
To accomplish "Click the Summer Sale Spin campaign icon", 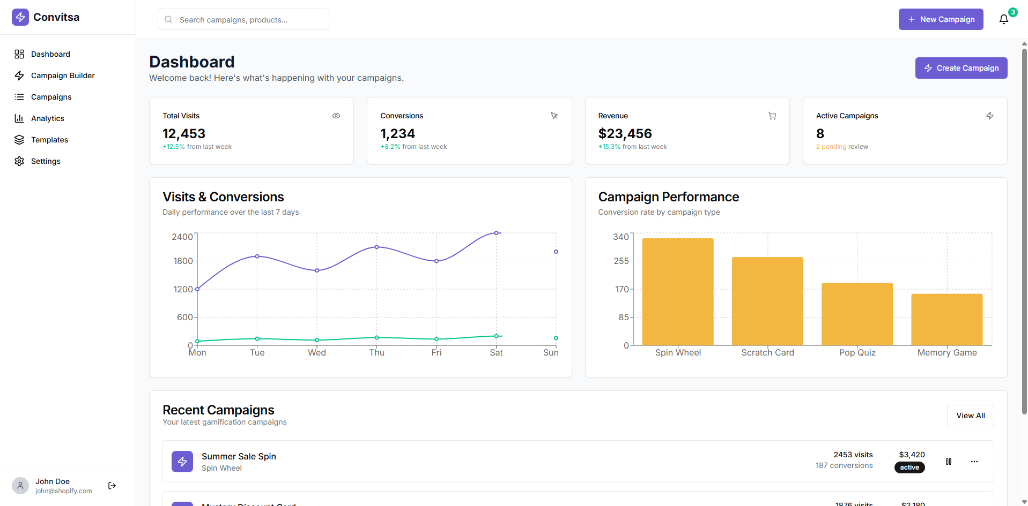I will coord(182,462).
